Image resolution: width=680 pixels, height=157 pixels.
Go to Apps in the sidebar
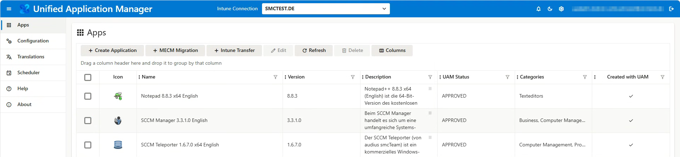click(33, 25)
